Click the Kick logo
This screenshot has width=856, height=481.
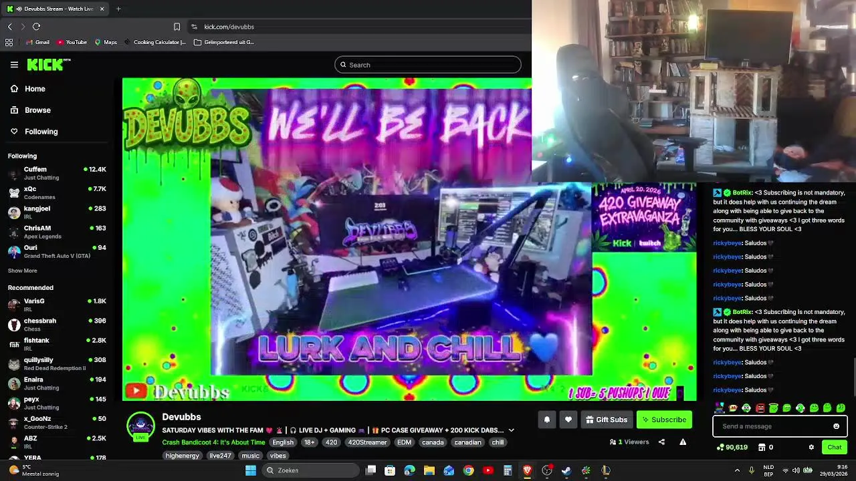click(49, 64)
